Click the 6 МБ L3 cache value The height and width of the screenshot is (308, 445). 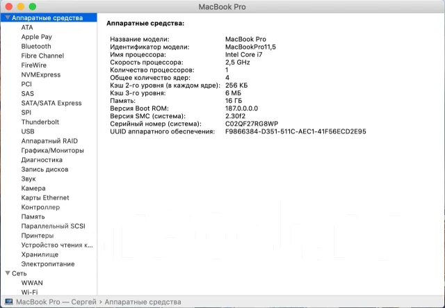pyautogui.click(x=234, y=93)
